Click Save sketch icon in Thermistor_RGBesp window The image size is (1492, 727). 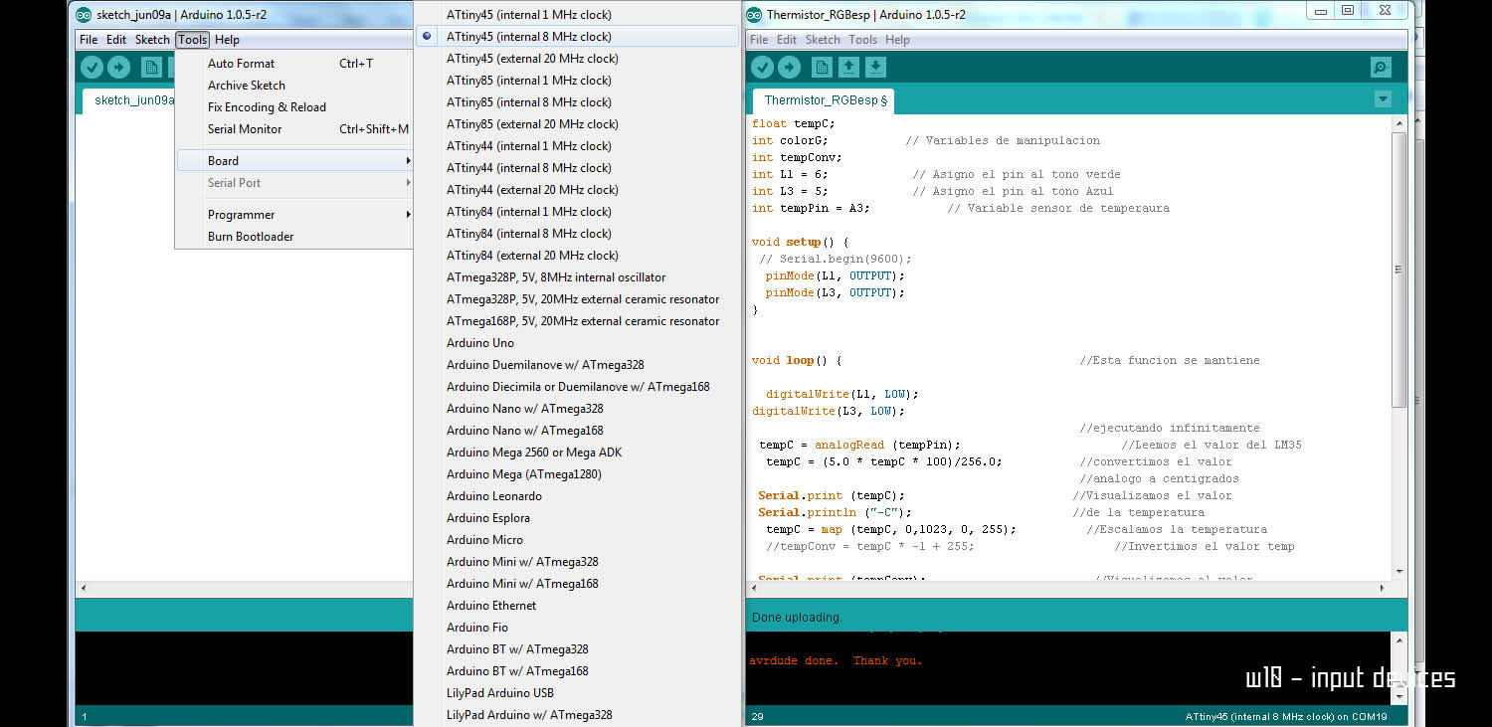pos(875,68)
